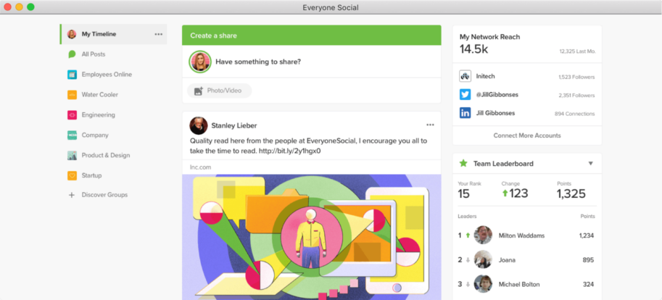The height and width of the screenshot is (300, 662).
Task: Click the Twitter bird icon for @JillGibbonses
Action: coord(465,95)
